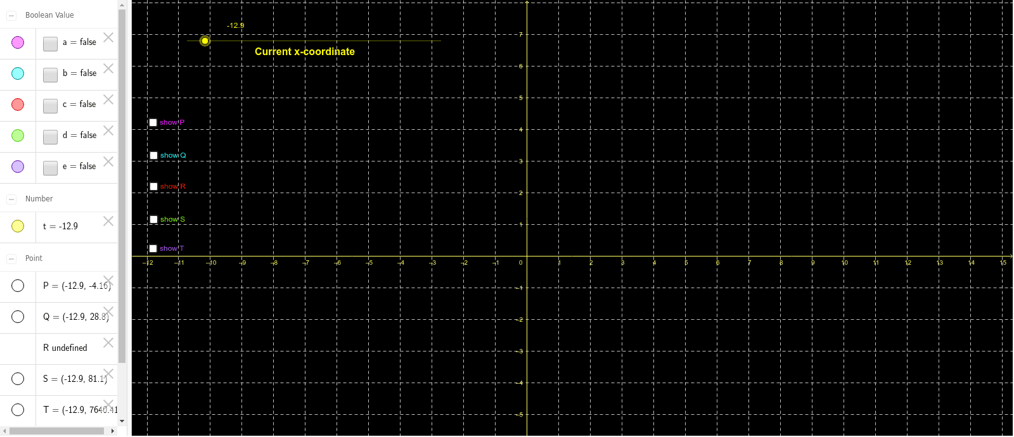Enable the show T checkbox
Viewport: 1014px width, 437px height.
[x=153, y=248]
